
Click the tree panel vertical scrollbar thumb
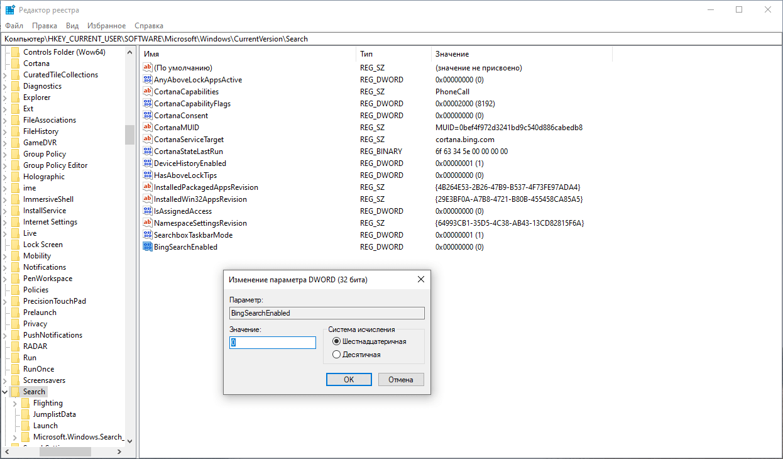coord(129,135)
